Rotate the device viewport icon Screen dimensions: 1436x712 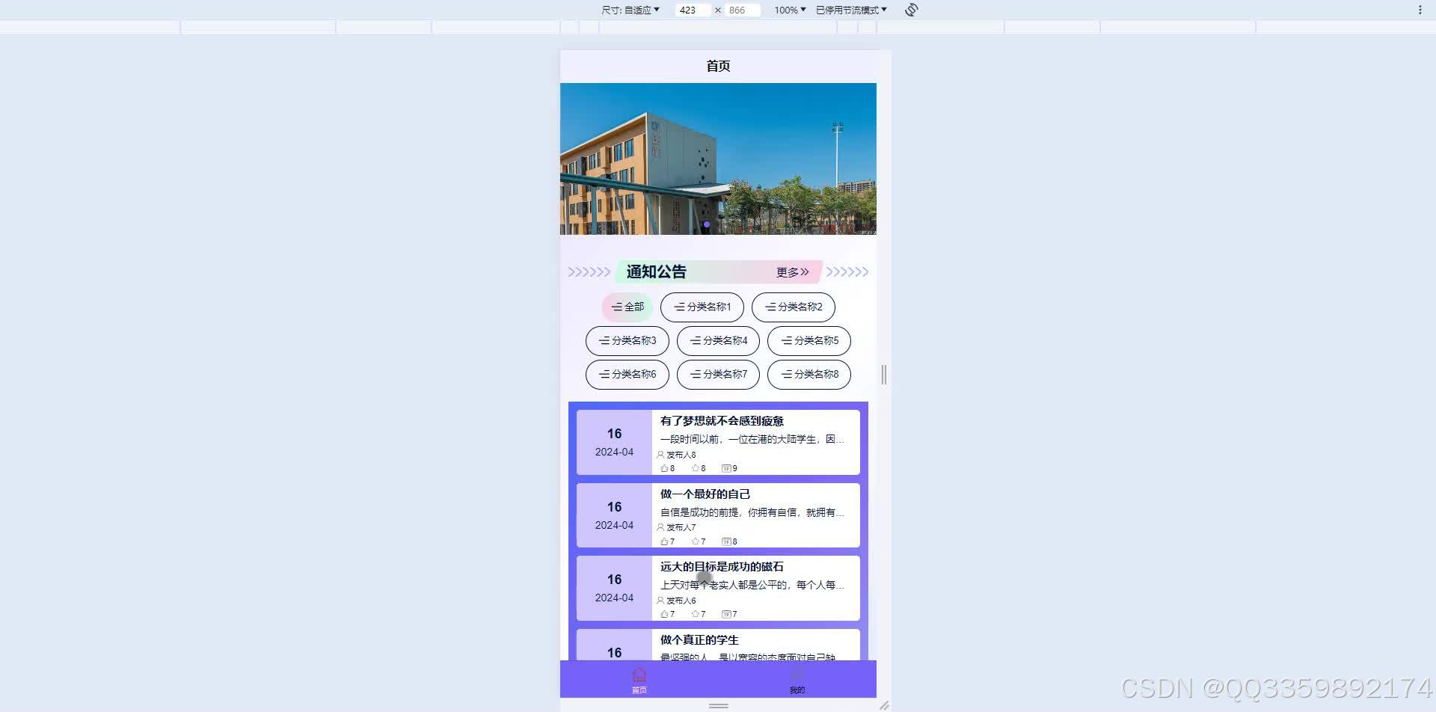pos(911,10)
